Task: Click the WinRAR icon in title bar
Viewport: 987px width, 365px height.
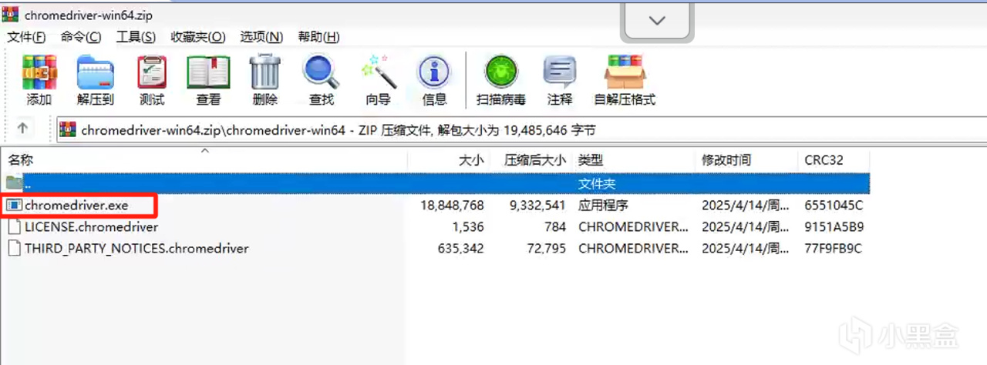Action: (10, 14)
